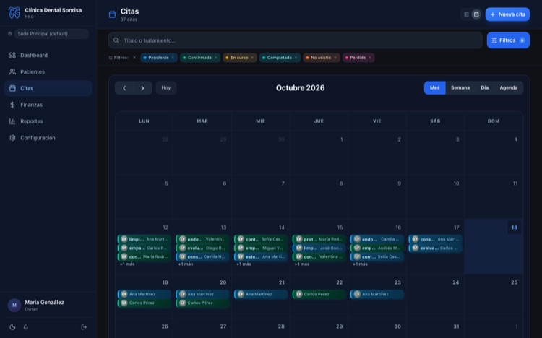Remove the Perdida filter chip
542x338 pixels.
370,58
